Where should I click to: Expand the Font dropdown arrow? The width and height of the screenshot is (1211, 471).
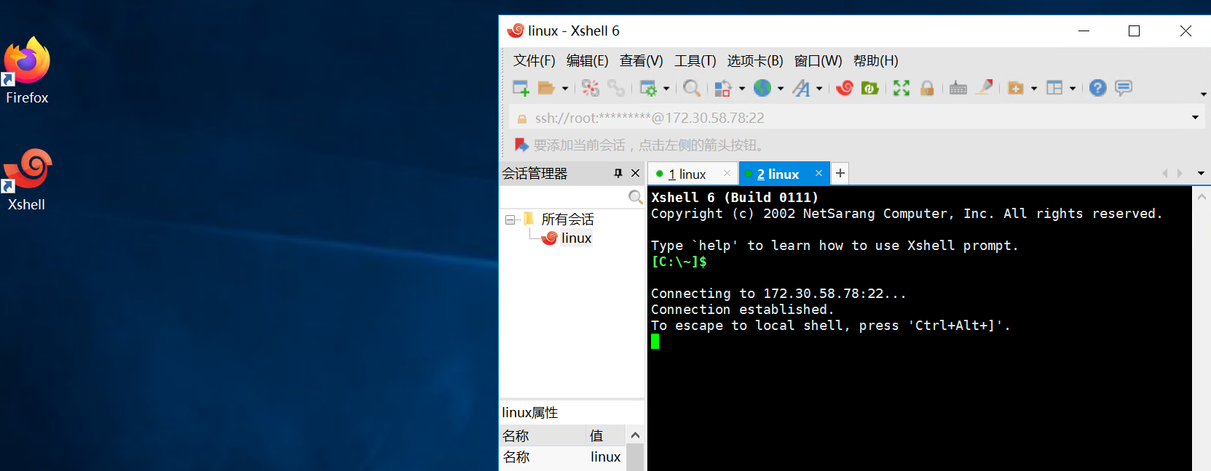[819, 89]
